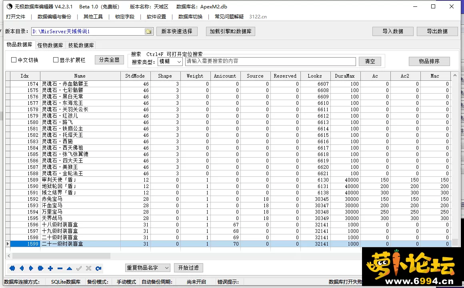
Task: Click the 加载引擎M2数据库 button
Action: pos(230,31)
